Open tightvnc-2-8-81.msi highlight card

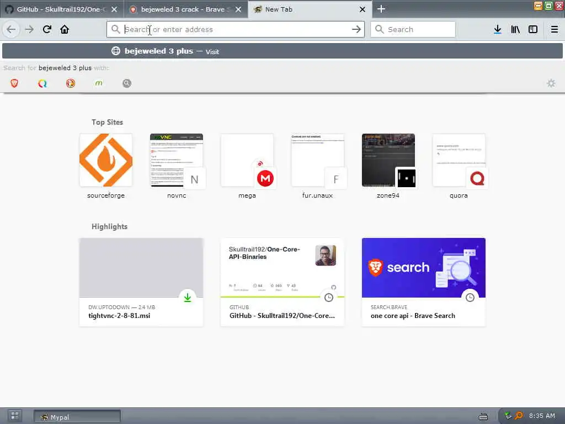click(141, 282)
